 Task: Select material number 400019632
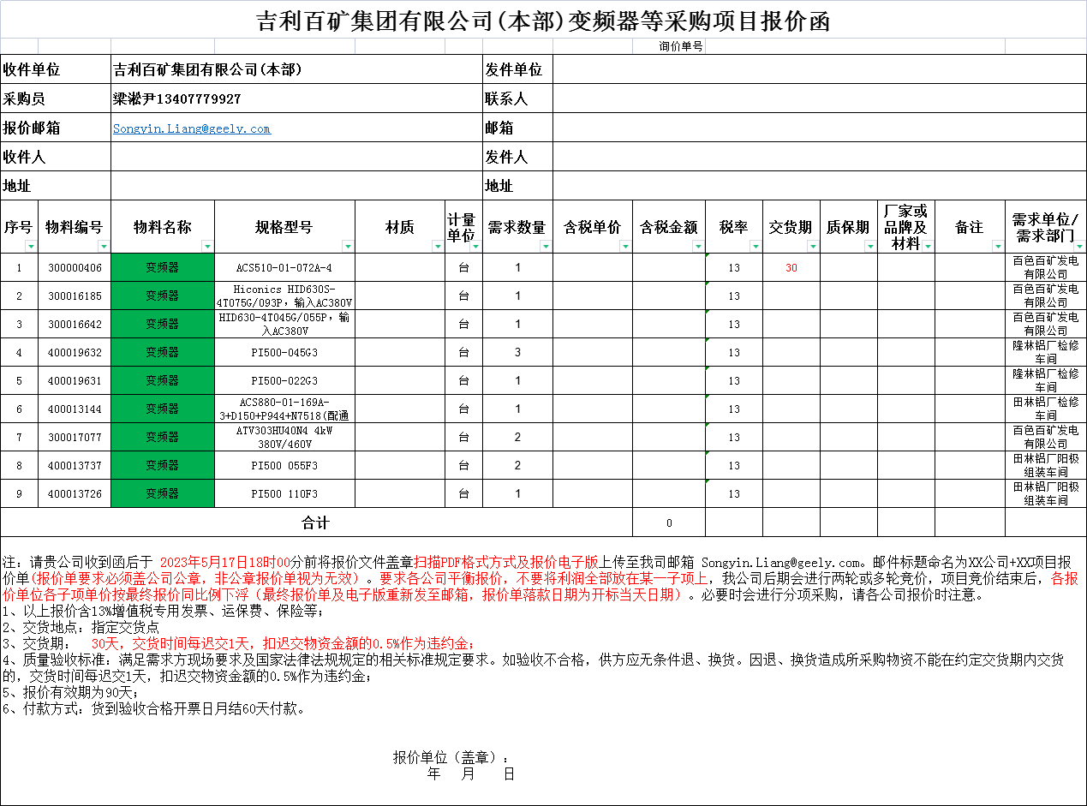click(75, 352)
